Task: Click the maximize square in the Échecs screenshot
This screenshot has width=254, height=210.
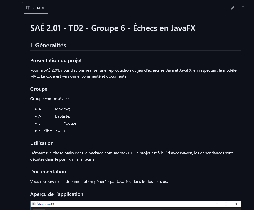Action: pos(226,204)
